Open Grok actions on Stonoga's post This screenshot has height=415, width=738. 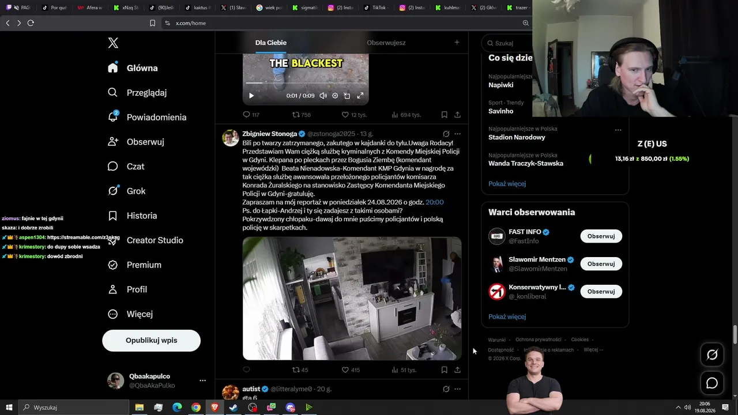click(446, 134)
